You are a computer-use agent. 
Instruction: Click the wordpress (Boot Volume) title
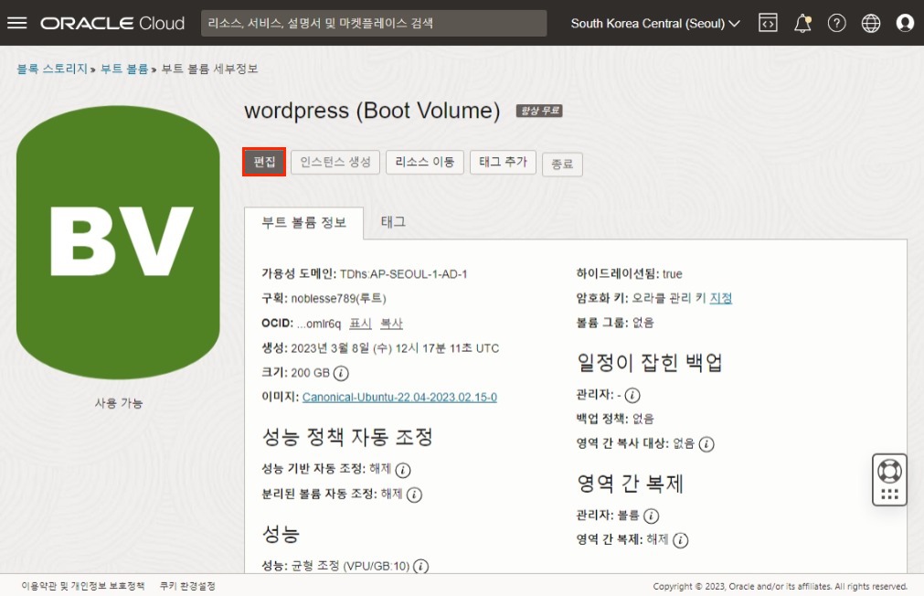(x=372, y=111)
